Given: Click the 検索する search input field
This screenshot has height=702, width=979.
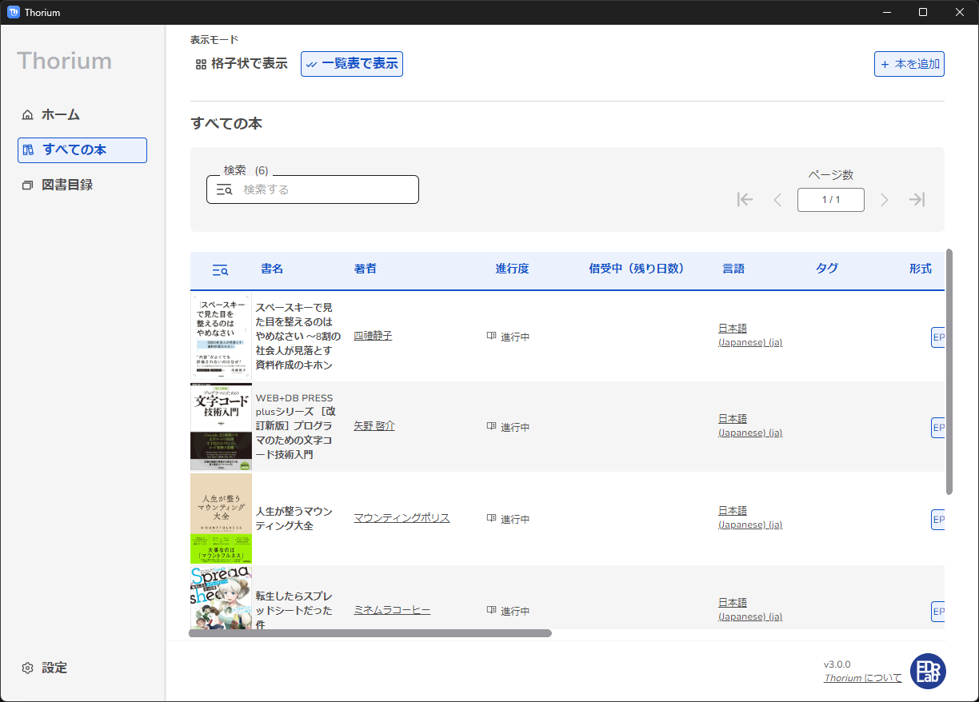Looking at the screenshot, I should [x=326, y=190].
